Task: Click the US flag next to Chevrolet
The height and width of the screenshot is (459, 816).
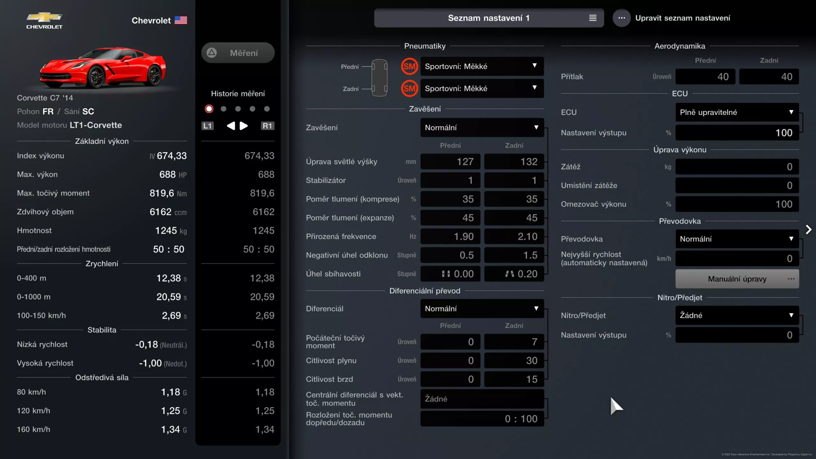Action: [181, 20]
